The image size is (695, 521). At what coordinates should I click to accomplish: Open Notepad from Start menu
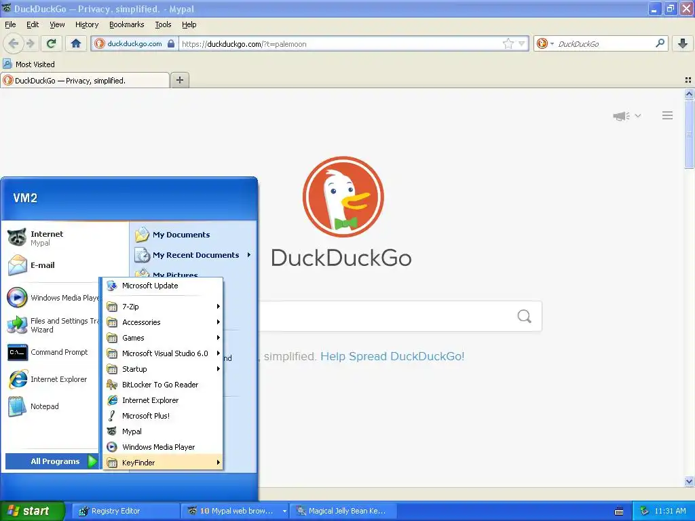click(53, 406)
